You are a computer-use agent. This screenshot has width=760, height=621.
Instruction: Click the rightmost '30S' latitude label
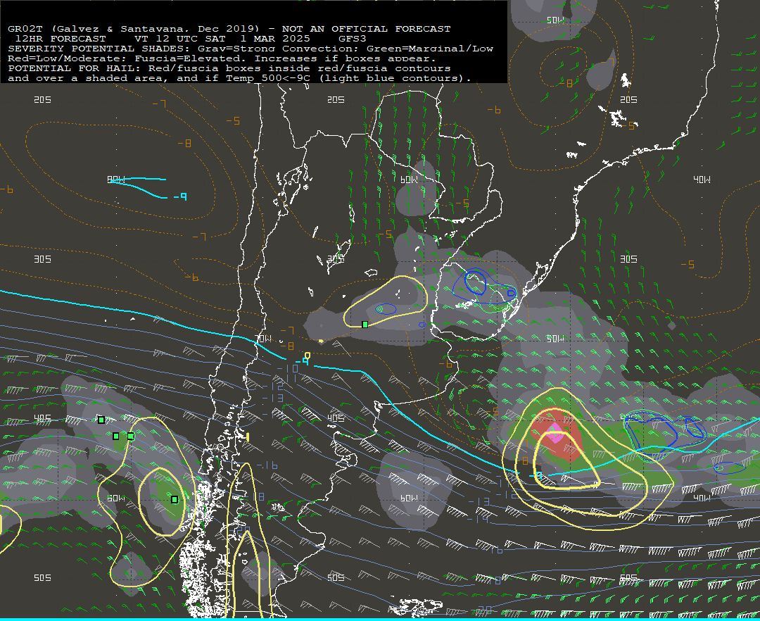628,259
